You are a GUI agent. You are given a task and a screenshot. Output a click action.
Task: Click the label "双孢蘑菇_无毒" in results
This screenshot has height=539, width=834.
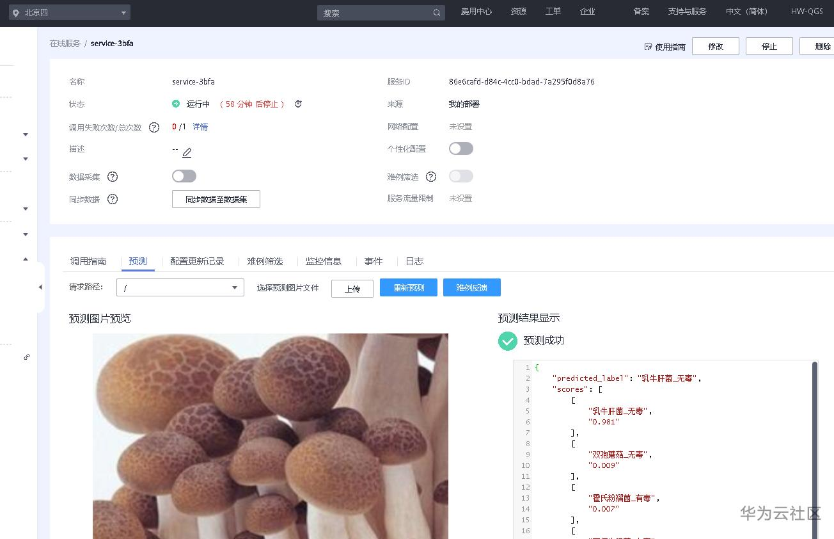618,455
